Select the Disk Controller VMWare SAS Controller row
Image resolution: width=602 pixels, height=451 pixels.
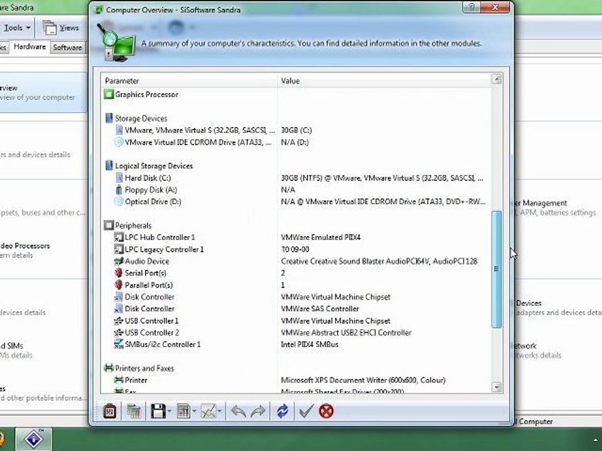click(x=296, y=309)
